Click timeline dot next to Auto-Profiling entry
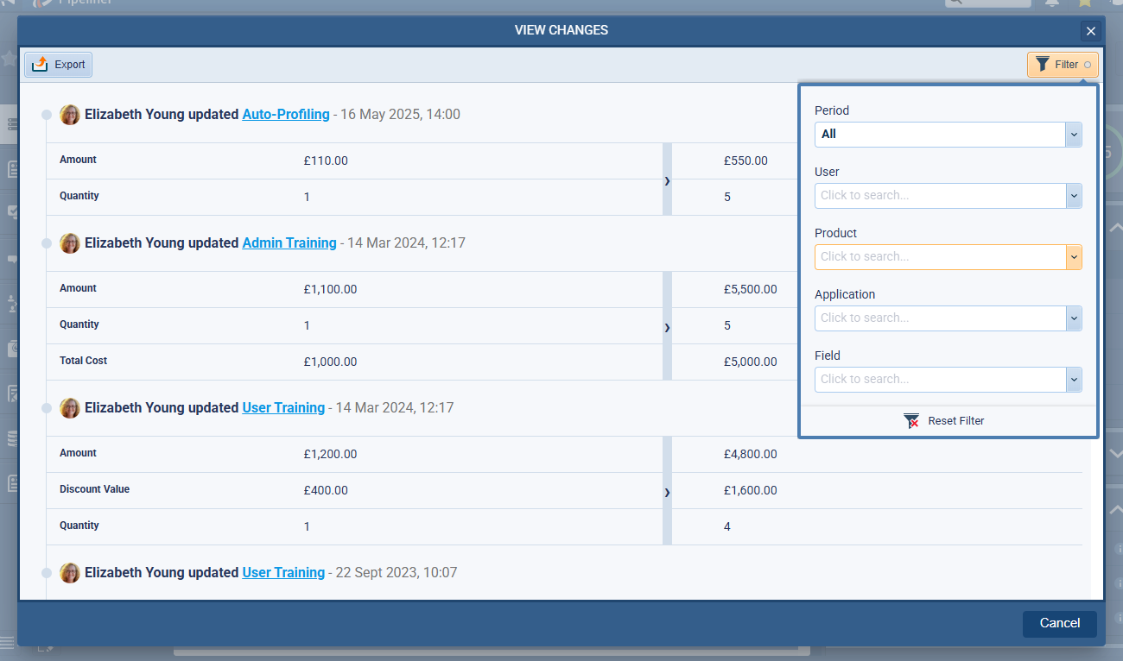 click(47, 115)
